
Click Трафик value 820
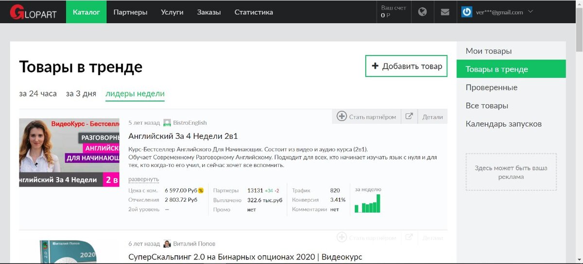pyautogui.click(x=335, y=190)
